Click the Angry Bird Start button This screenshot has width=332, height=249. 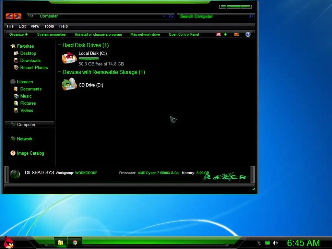[9, 243]
